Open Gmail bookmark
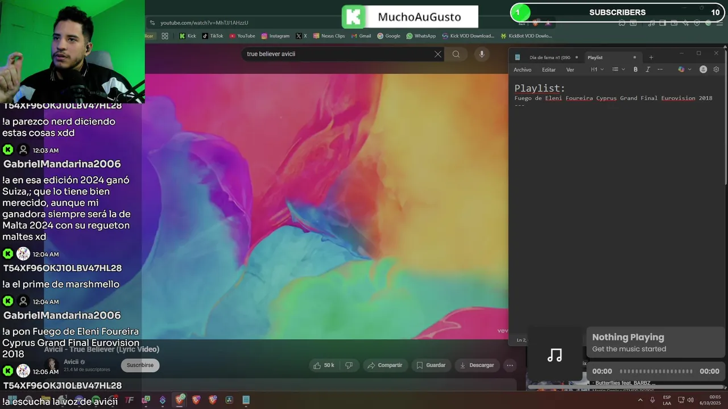728x409 pixels. tap(361, 36)
